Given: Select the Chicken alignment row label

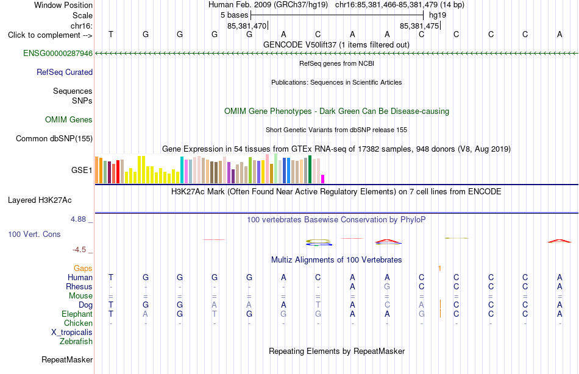Looking at the screenshot, I should pyautogui.click(x=78, y=323).
